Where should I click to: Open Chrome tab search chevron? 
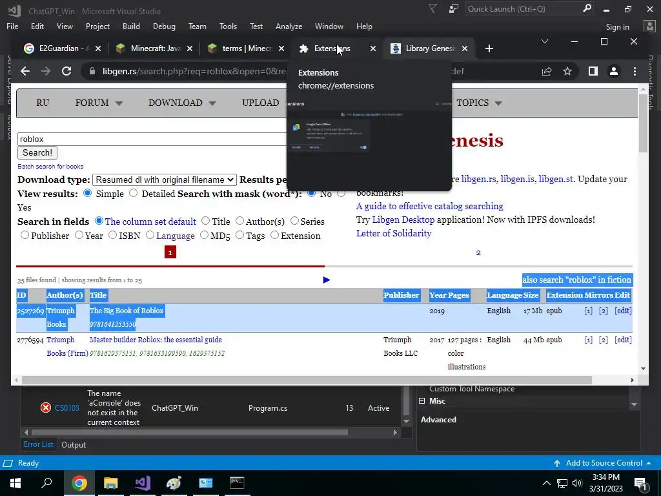pos(545,41)
